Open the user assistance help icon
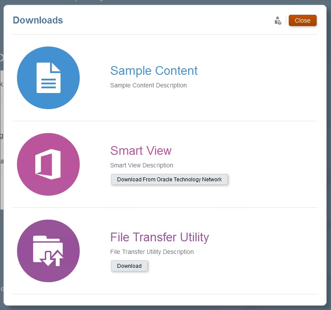 click(278, 21)
